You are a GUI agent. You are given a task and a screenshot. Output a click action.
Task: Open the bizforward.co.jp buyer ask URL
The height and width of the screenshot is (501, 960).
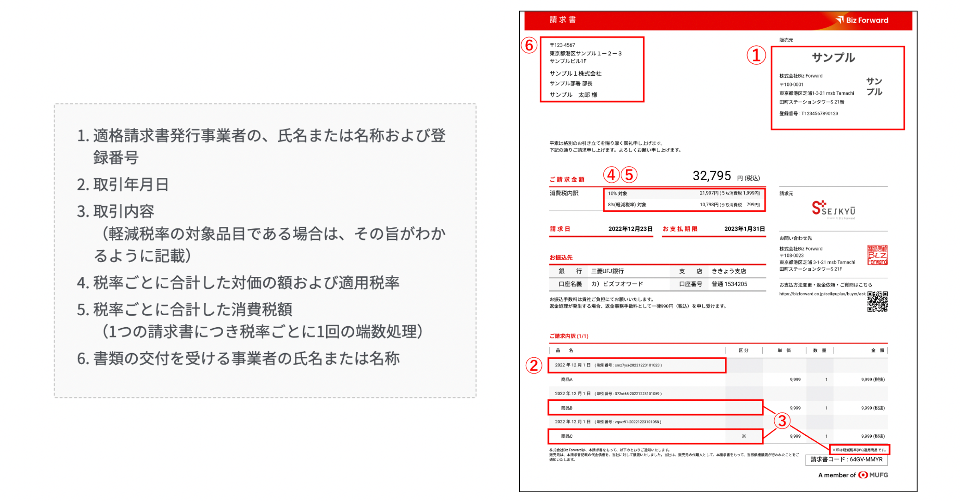click(822, 294)
